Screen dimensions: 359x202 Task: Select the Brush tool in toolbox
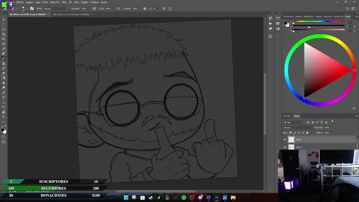coord(4,59)
